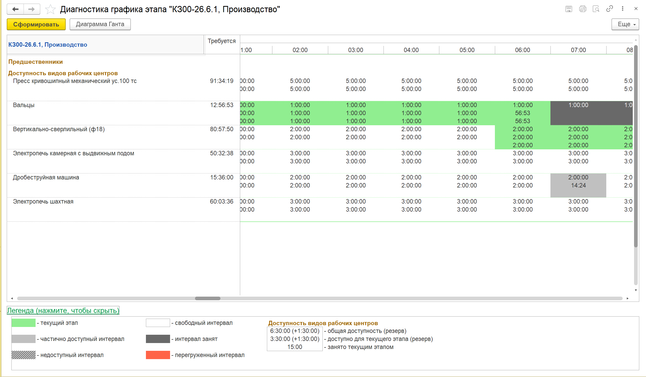Open Диаграмма Ганта view

100,24
